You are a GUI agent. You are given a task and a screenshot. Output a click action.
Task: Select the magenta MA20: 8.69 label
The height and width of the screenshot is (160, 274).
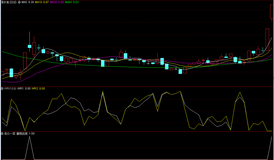coord(57,2)
